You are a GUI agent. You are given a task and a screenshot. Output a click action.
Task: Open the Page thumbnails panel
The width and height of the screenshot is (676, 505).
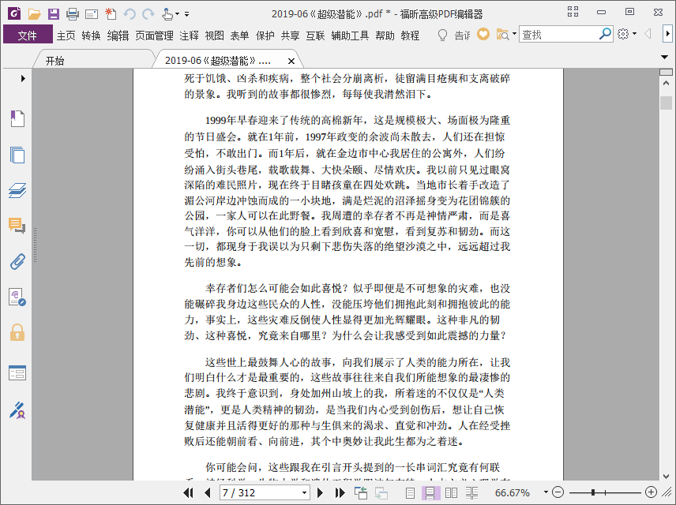pyautogui.click(x=17, y=155)
